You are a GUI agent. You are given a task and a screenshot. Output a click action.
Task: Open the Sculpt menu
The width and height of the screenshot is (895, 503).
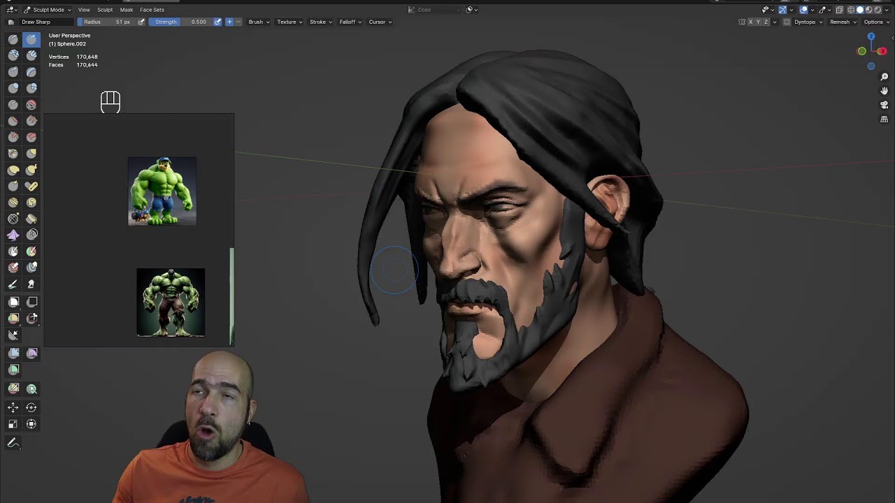point(105,10)
